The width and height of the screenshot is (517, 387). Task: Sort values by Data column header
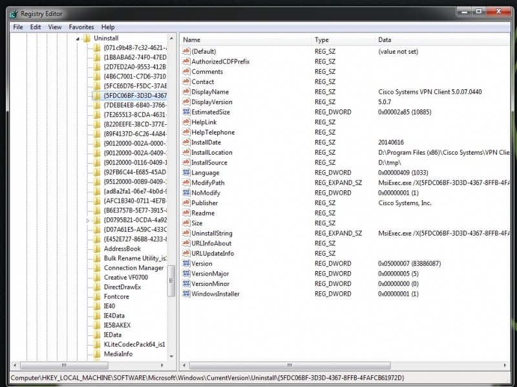coord(442,39)
